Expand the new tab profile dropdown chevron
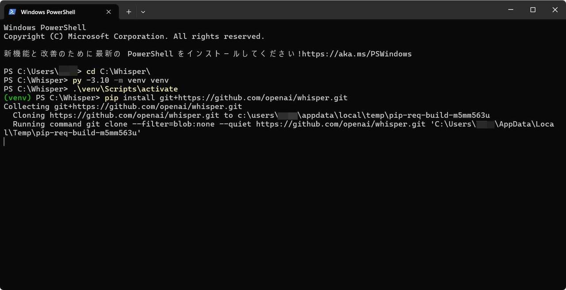Screen dimensions: 566x290 pos(143,12)
